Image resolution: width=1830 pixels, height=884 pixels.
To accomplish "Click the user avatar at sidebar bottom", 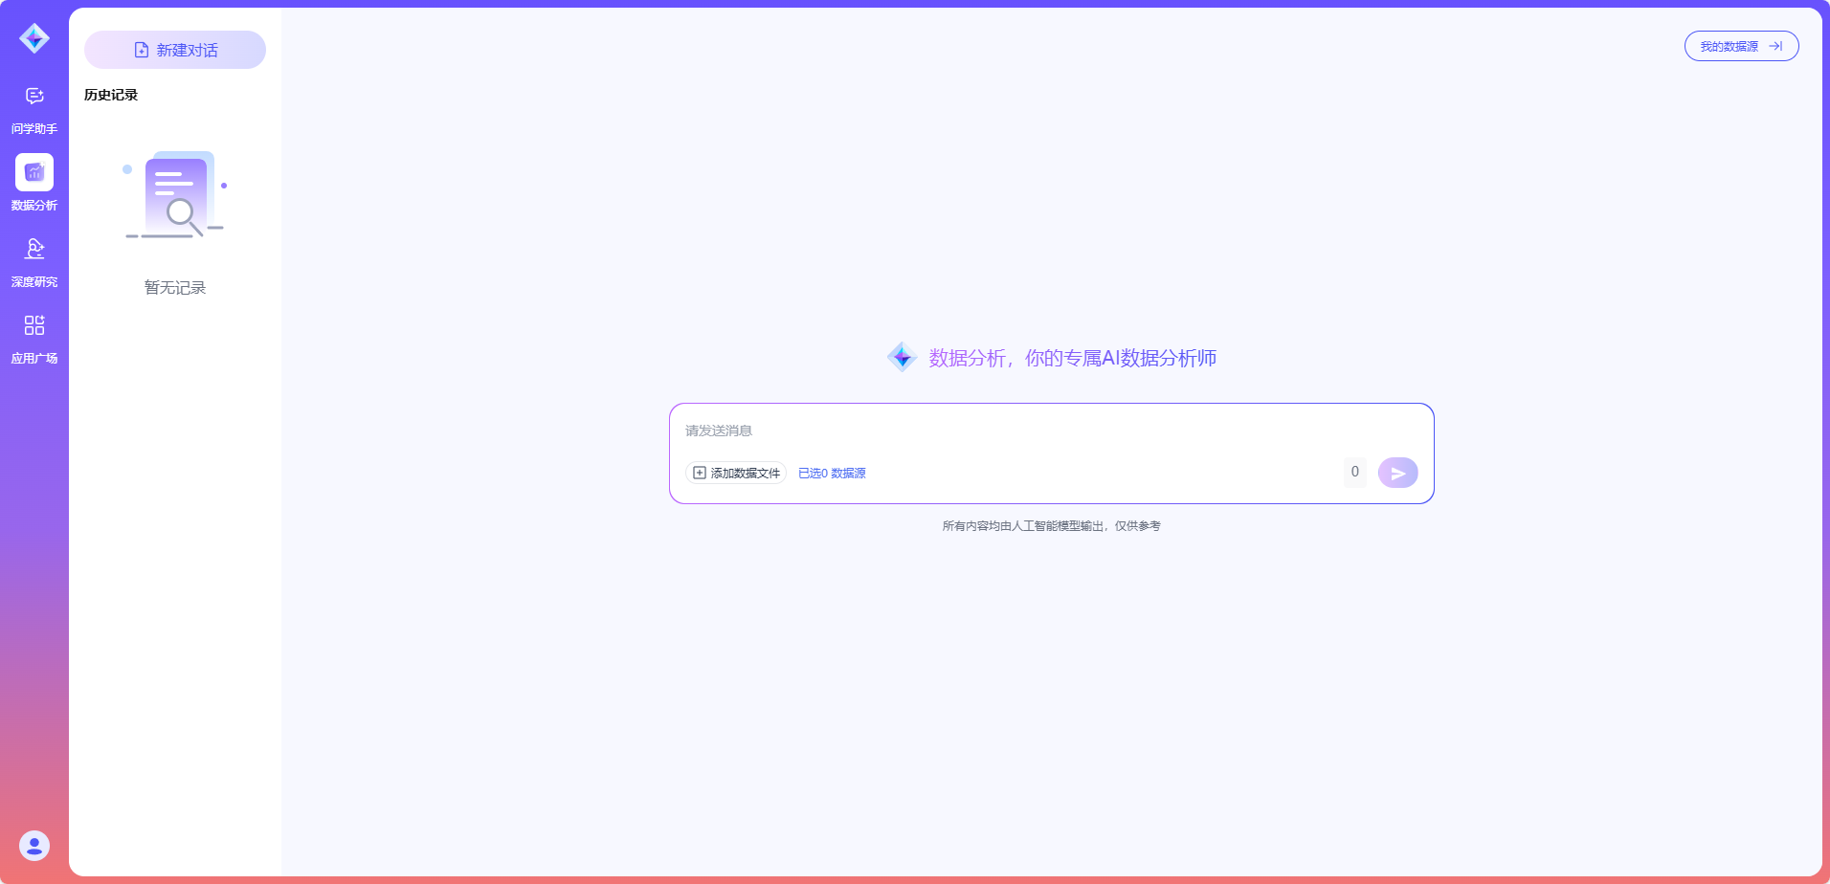I will [x=34, y=846].
